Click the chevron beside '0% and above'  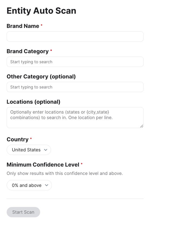click(46, 185)
